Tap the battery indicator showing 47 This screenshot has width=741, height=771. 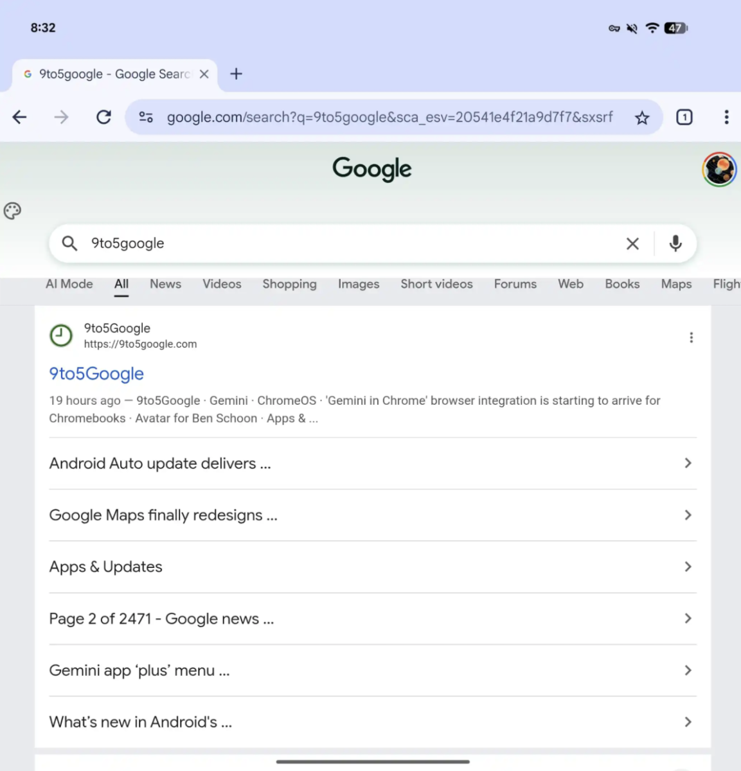coord(676,28)
